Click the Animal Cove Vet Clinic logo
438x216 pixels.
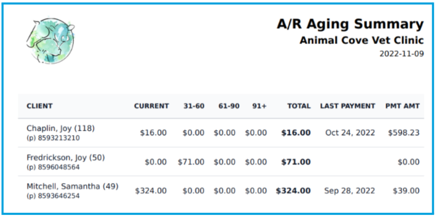(x=50, y=41)
